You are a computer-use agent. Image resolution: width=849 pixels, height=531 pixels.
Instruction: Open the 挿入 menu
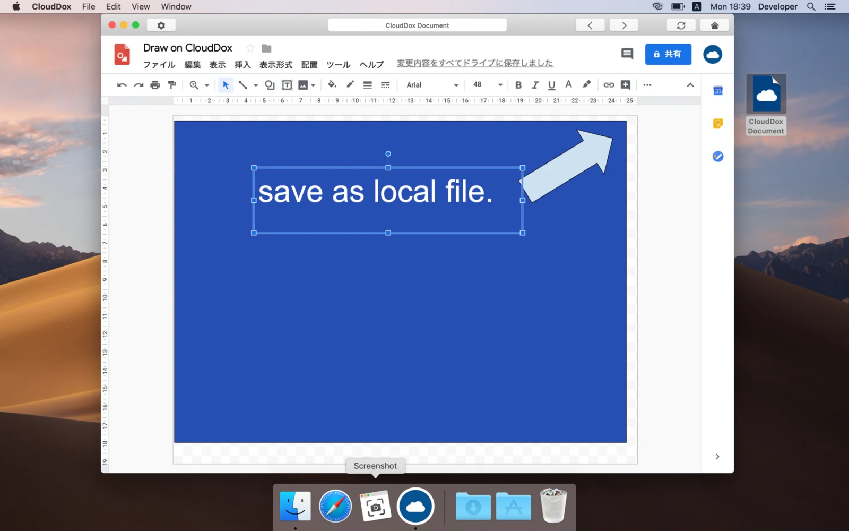point(242,65)
